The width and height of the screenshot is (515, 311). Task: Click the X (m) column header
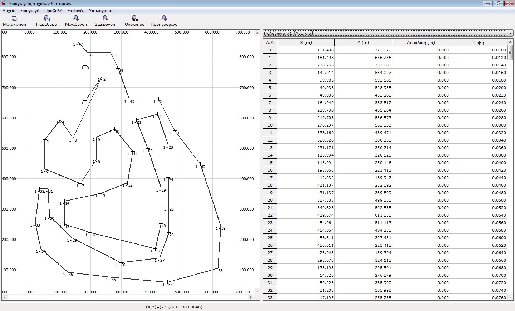click(306, 43)
